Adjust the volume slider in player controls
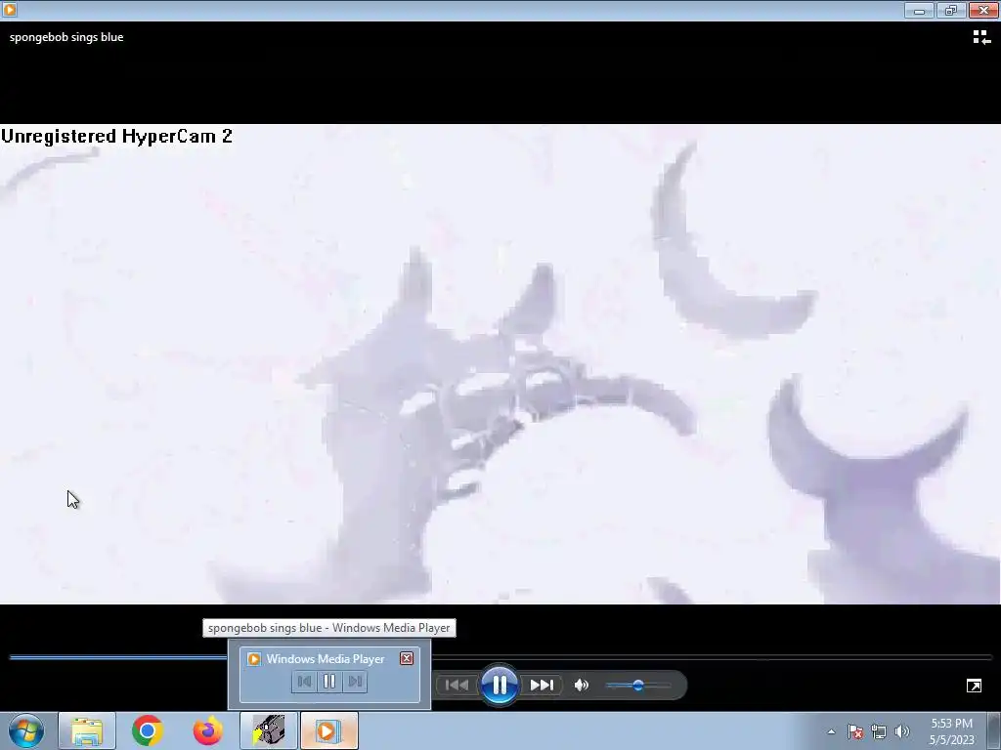This screenshot has height=750, width=1001. click(x=637, y=686)
